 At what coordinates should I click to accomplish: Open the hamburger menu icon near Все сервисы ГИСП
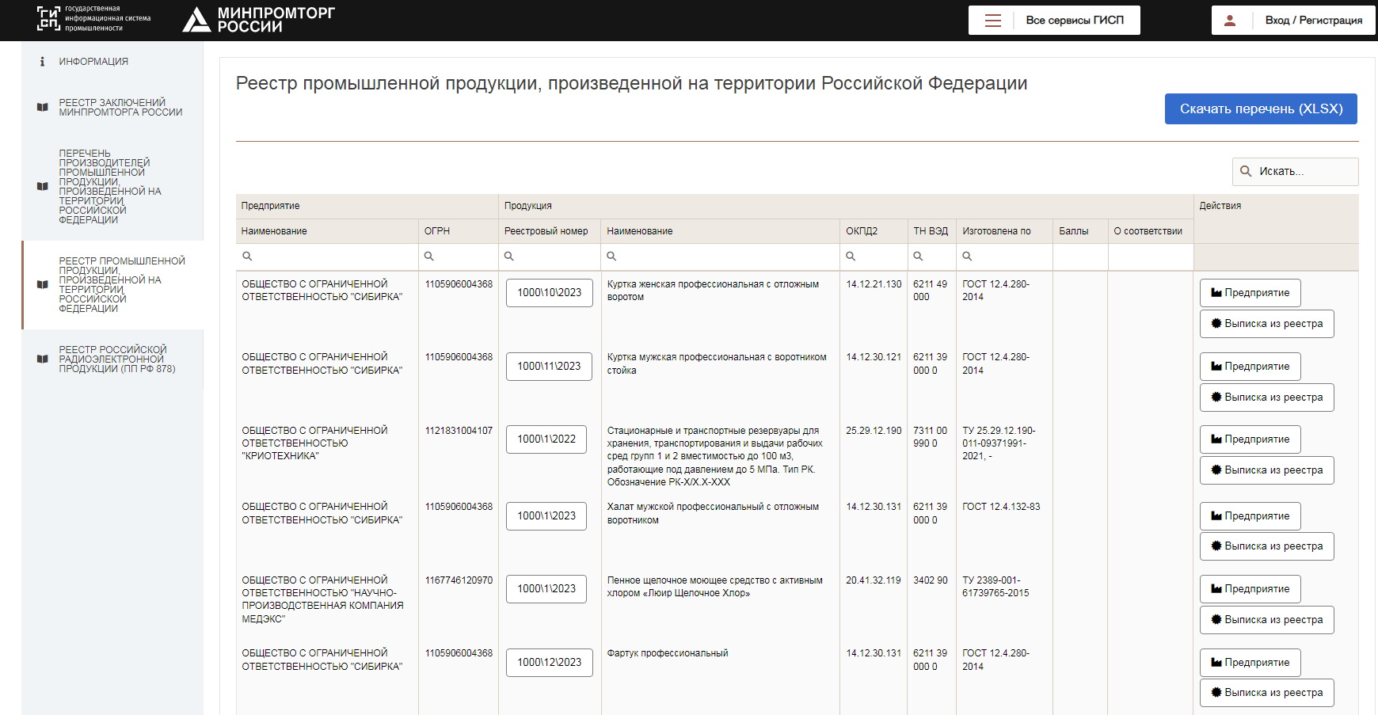click(x=992, y=21)
